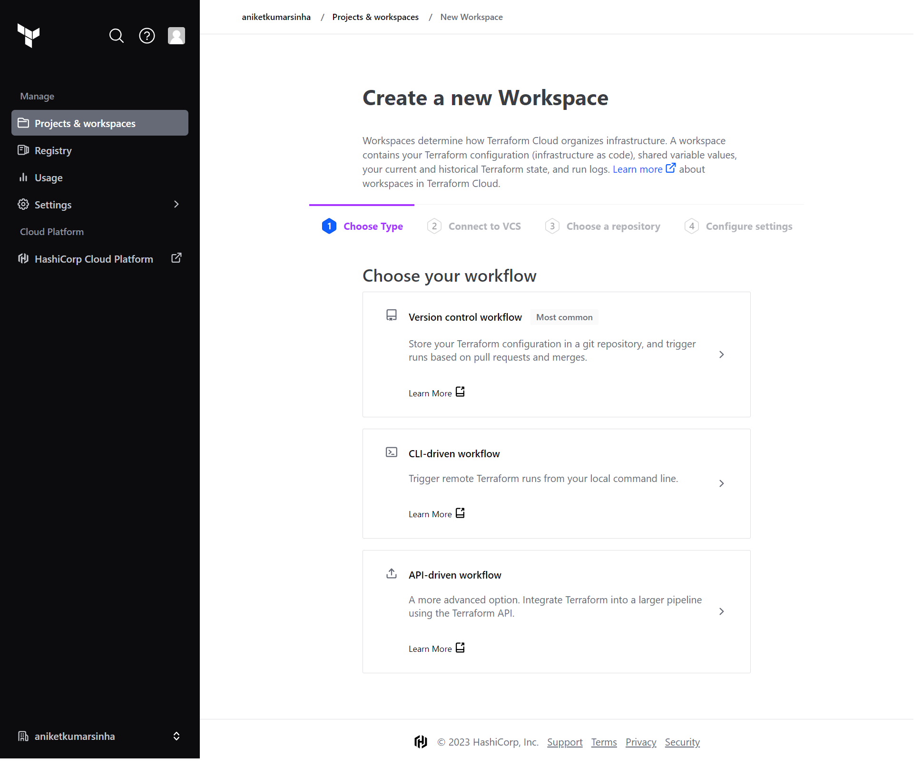Open the aniketkumarsinha organization switcher
This screenshot has height=767, width=922.
(100, 736)
